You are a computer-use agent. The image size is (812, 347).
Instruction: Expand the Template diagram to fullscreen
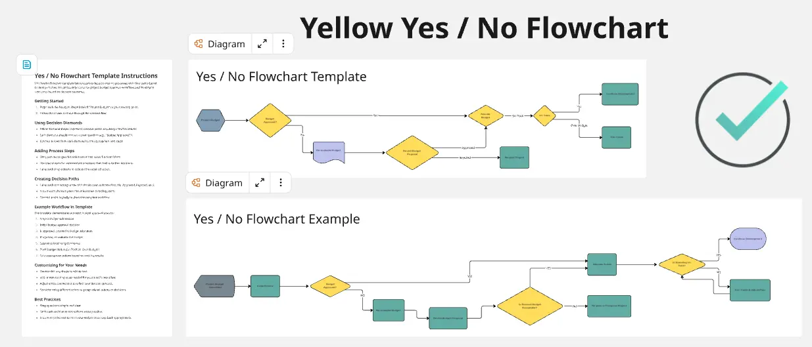coord(262,44)
